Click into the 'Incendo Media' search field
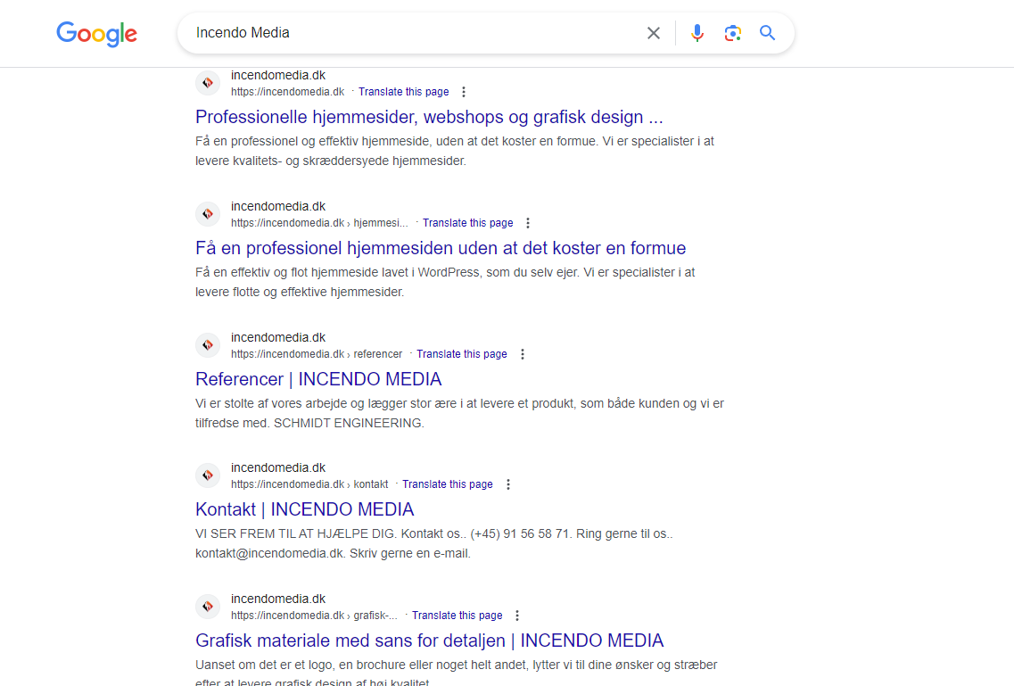This screenshot has width=1014, height=686. click(410, 33)
